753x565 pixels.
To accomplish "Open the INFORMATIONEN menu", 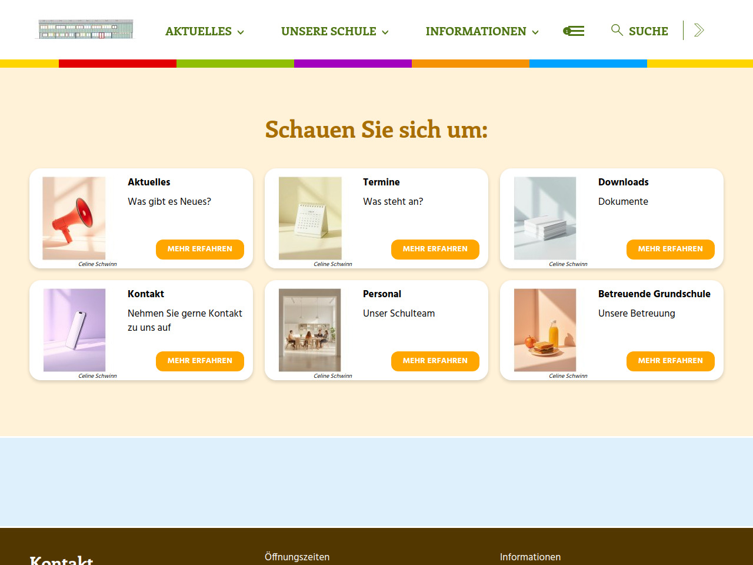I will click(475, 31).
